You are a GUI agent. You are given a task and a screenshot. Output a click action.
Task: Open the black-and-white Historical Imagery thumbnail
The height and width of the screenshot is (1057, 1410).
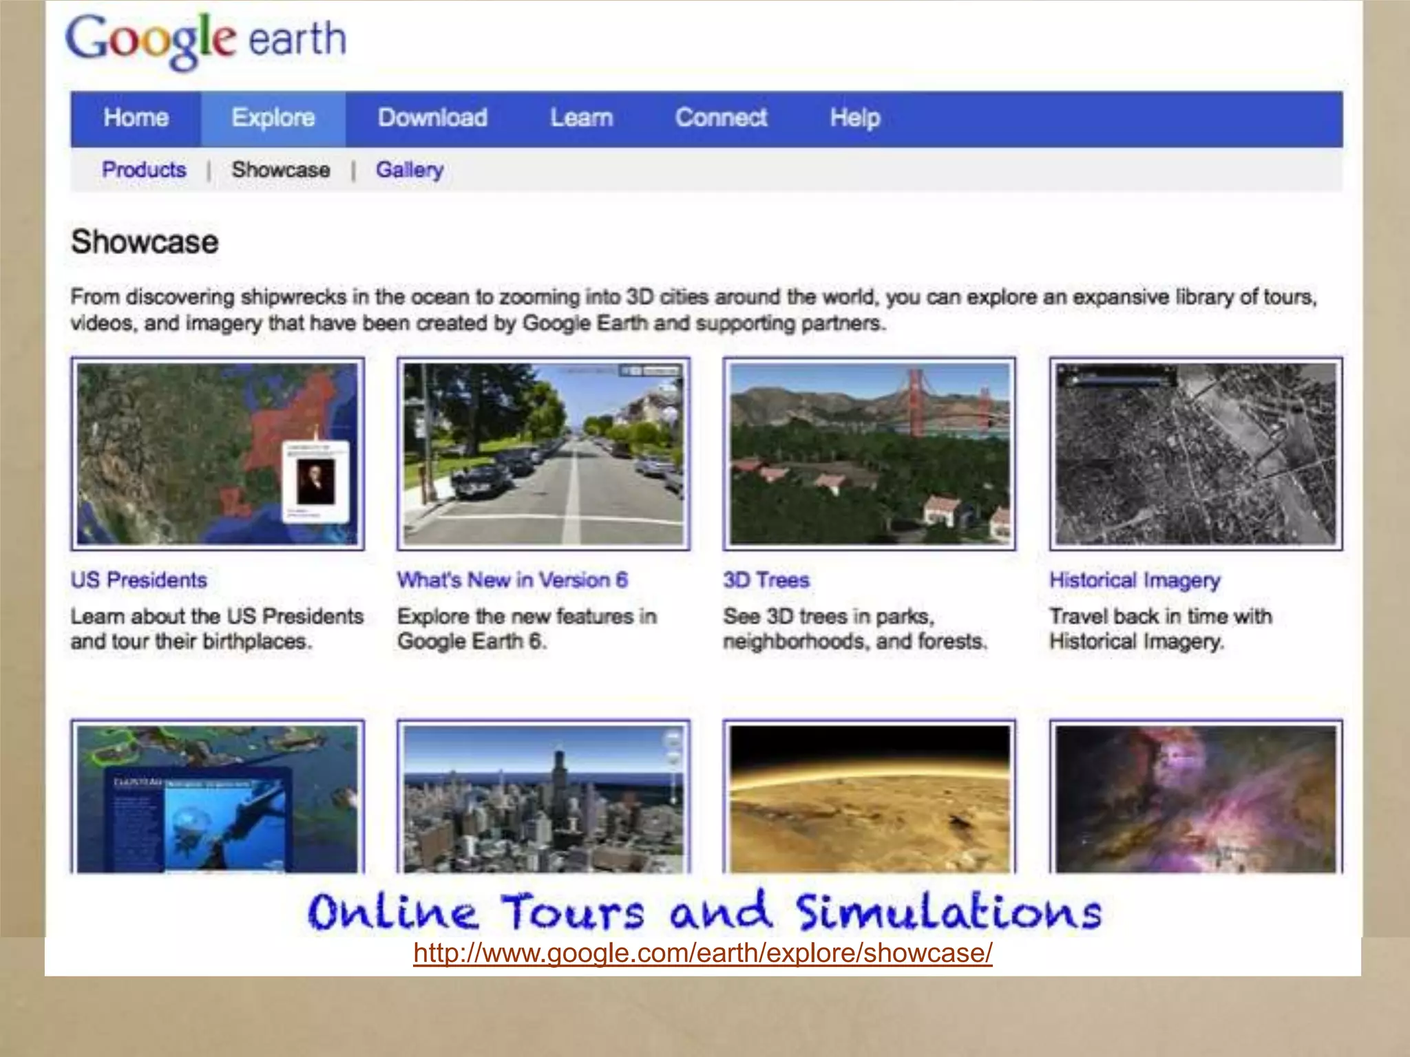tap(1196, 453)
